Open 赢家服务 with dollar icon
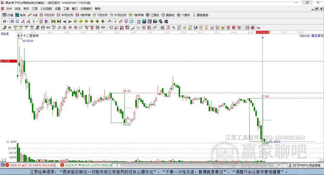The height and width of the screenshot is (175, 324). click(200, 15)
